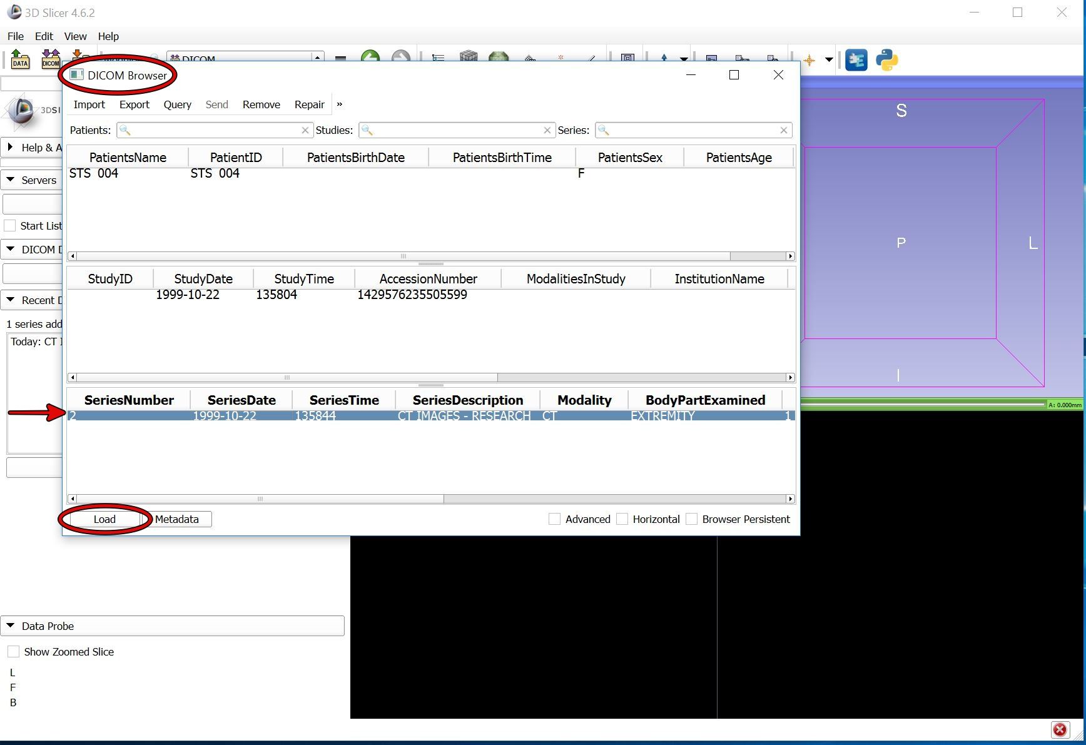This screenshot has height=745, width=1086.
Task: Click Import in DICOM Browser
Action: pos(89,104)
